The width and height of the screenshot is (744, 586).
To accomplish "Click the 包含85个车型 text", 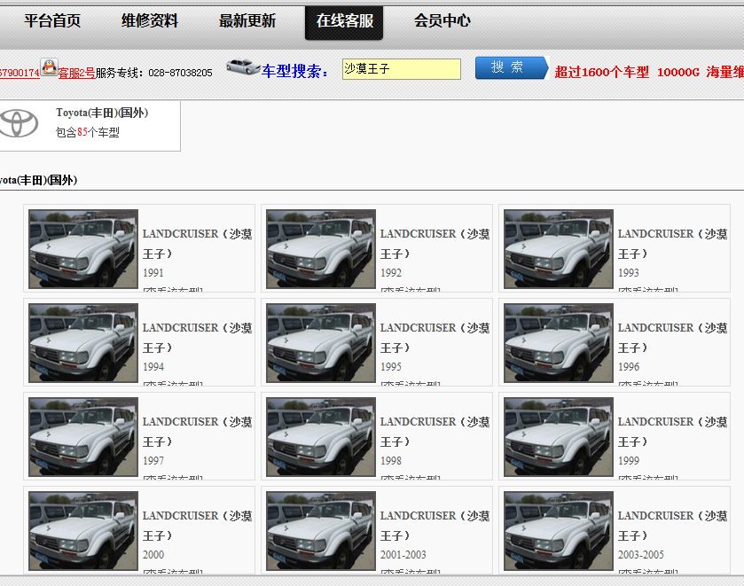I will [x=87, y=132].
